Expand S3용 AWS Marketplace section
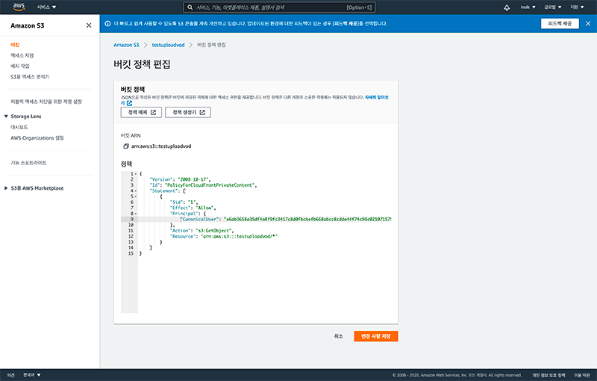The image size is (597, 381). pyautogui.click(x=6, y=188)
